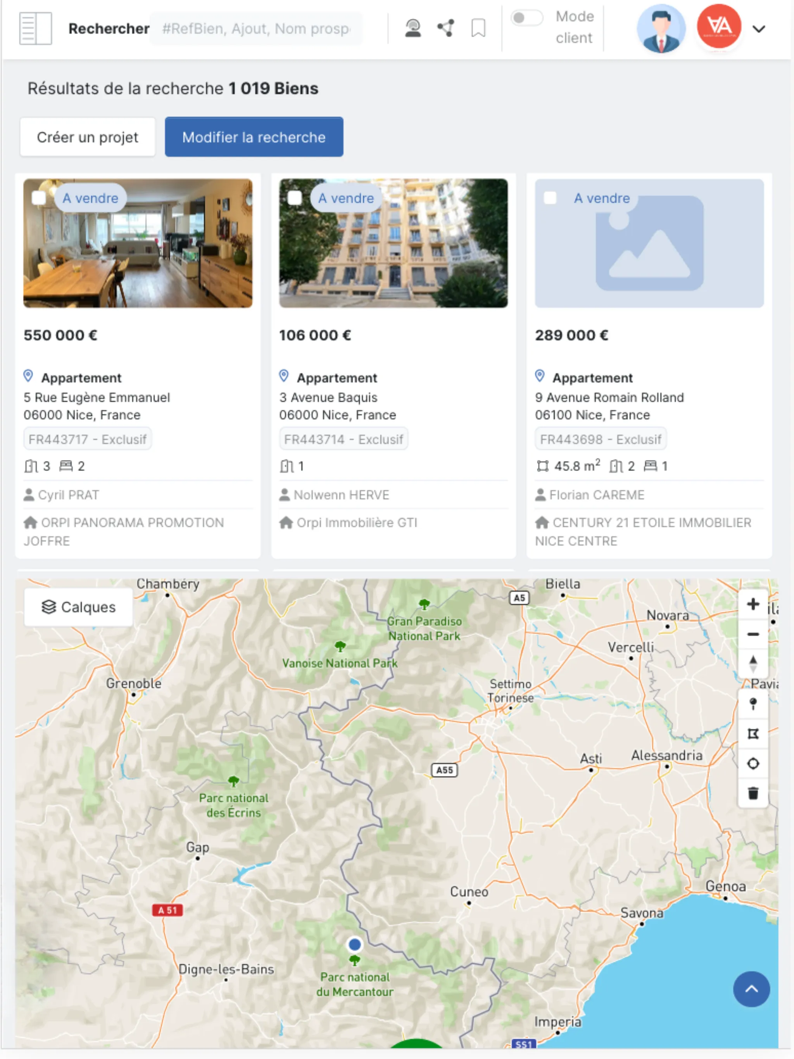Click location pin beside 9 Avenue Romain Rolland

tap(540, 376)
